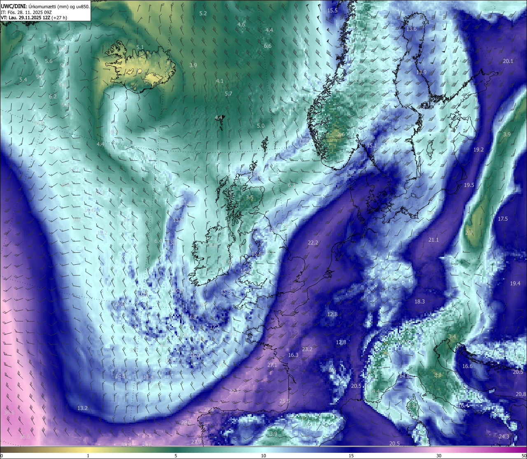Click the 21.1 value over Poland

(x=434, y=240)
